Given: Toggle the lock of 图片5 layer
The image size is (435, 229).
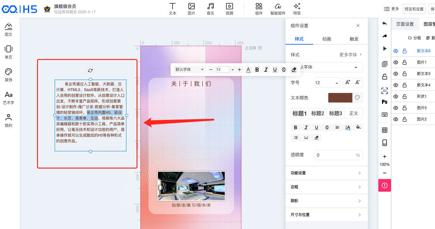Looking at the screenshot, I should click(x=405, y=108).
